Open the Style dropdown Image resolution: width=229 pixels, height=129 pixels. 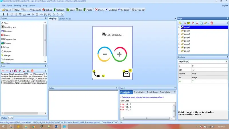pos(225,5)
